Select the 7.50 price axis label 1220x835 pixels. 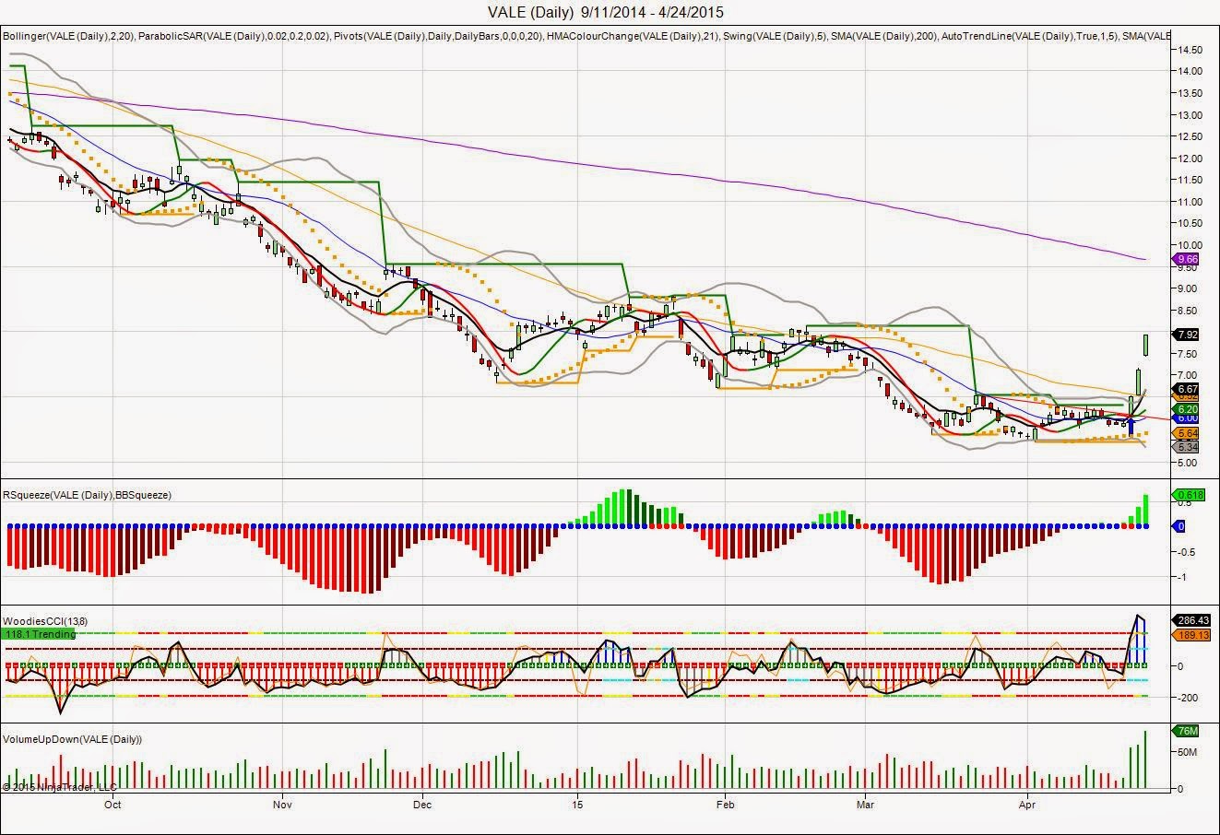pos(1189,354)
